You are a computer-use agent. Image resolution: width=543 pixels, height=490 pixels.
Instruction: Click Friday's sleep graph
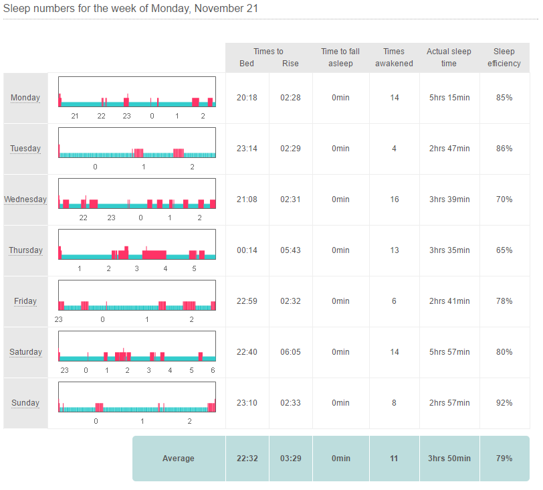point(137,296)
